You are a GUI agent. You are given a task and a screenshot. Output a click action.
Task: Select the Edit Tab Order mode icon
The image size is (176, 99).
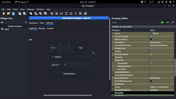tap(45, 13)
